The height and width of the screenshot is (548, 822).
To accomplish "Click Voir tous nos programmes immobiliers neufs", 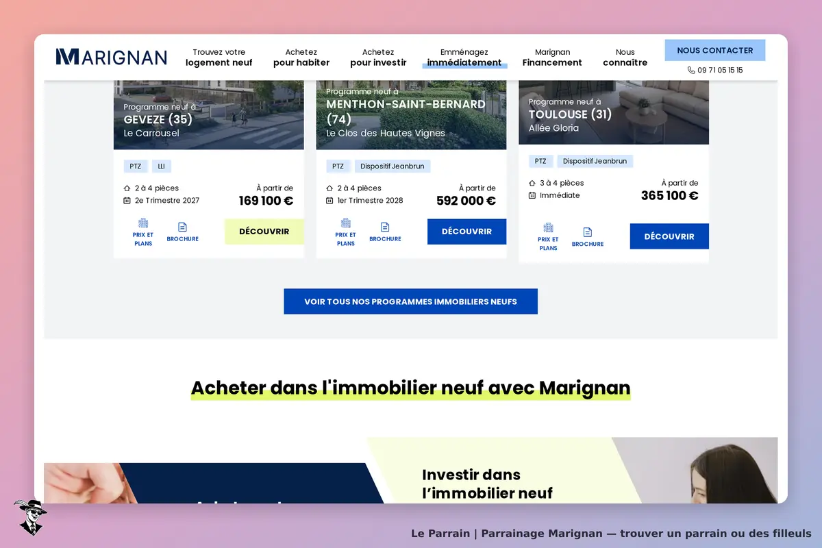I will coord(411,301).
